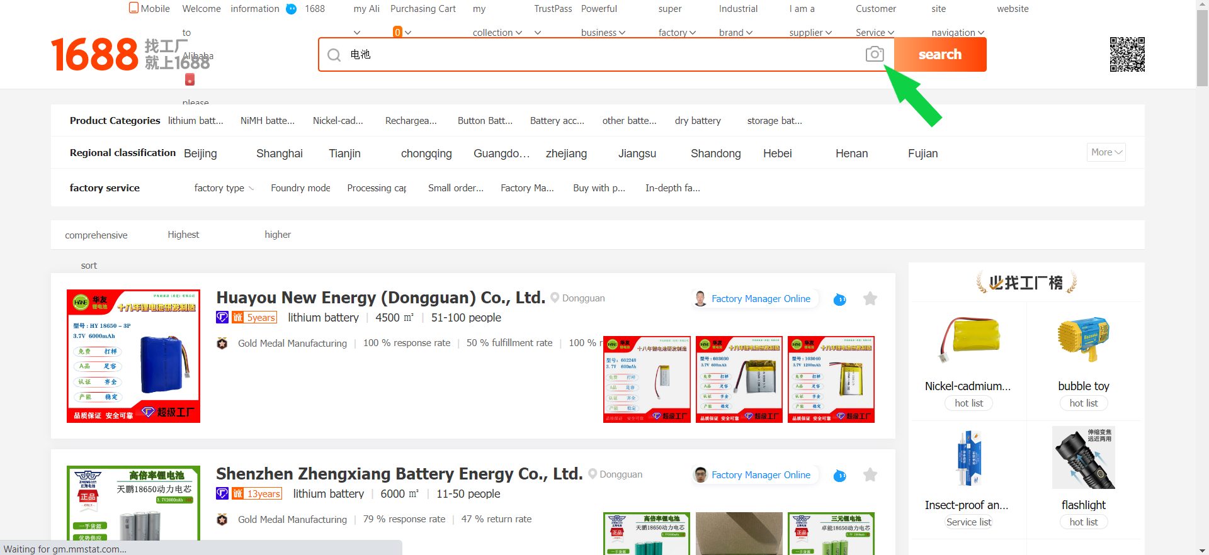Open Shenzhen Zhengxiang Battery Energy Co. link
This screenshot has width=1209, height=555.
(x=399, y=474)
